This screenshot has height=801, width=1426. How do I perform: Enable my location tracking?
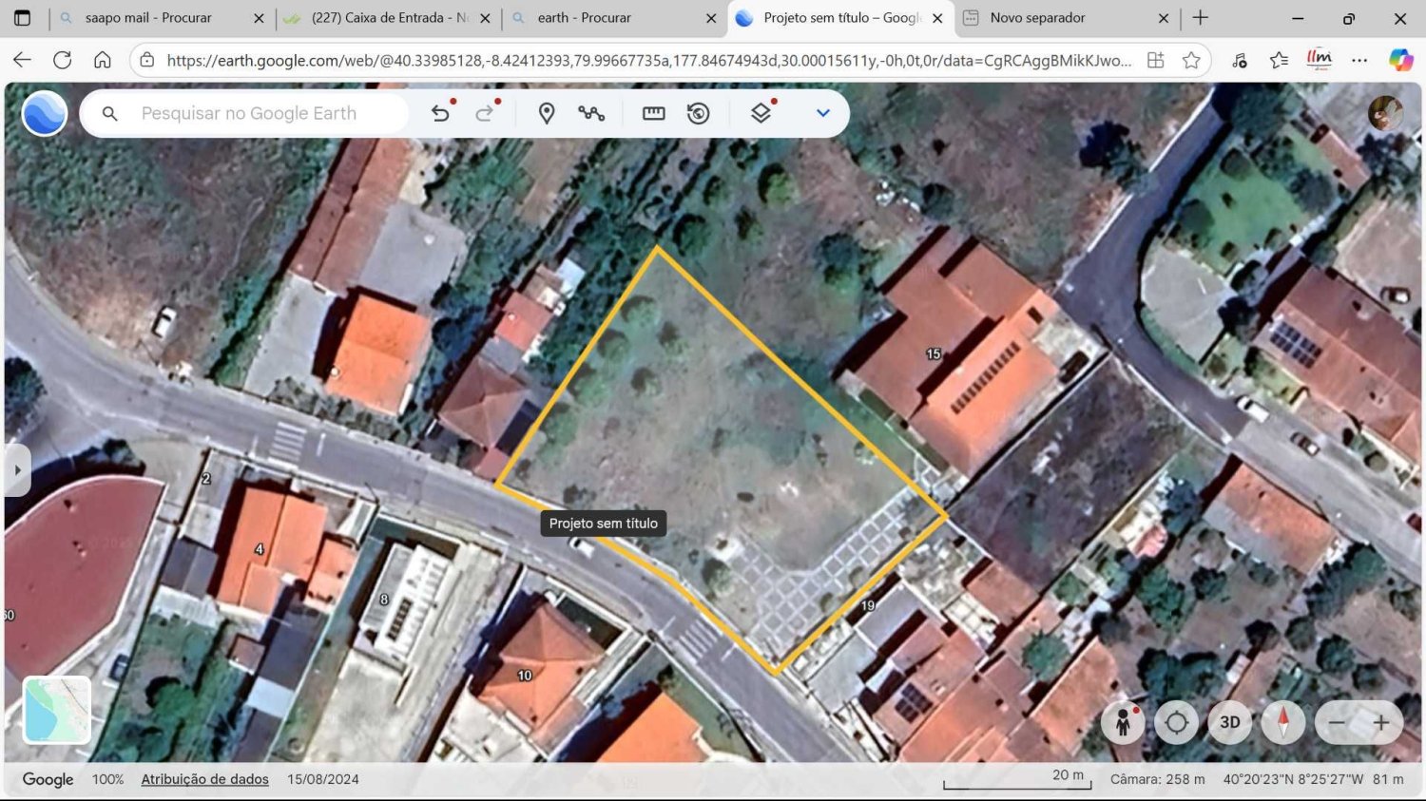pyautogui.click(x=1176, y=722)
